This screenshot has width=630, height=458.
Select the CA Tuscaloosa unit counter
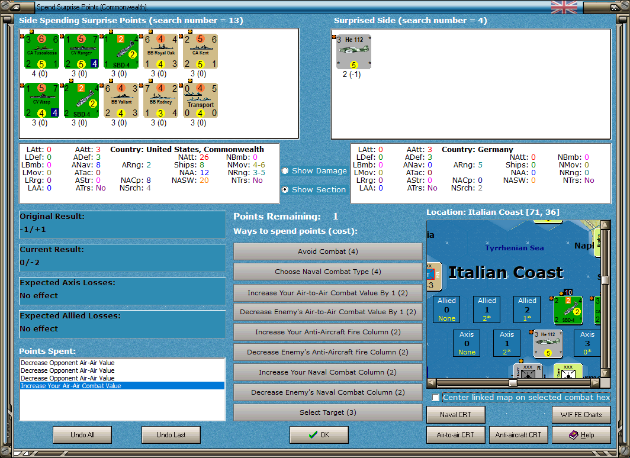tap(42, 51)
